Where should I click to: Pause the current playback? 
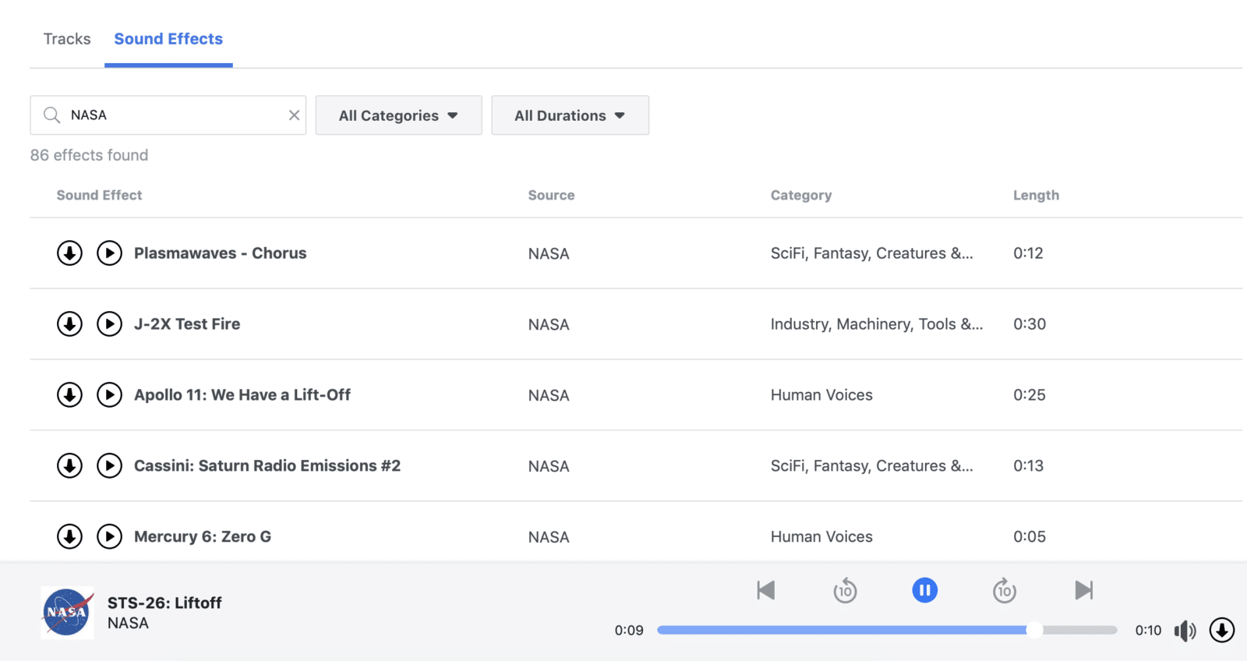coord(924,590)
